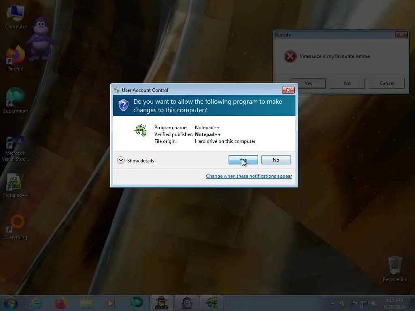Switch to the Bonzi Buddy taskbar app
This screenshot has height=311, width=415.
tap(187, 303)
